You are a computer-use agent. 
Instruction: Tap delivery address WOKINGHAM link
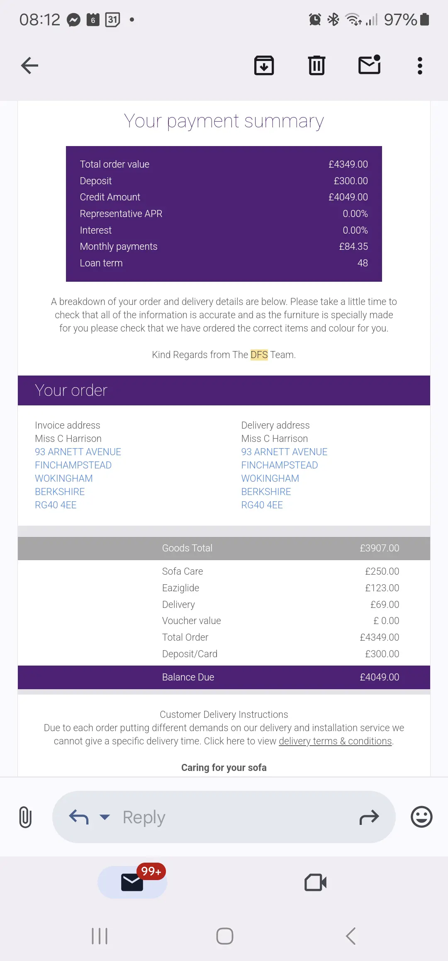point(270,478)
